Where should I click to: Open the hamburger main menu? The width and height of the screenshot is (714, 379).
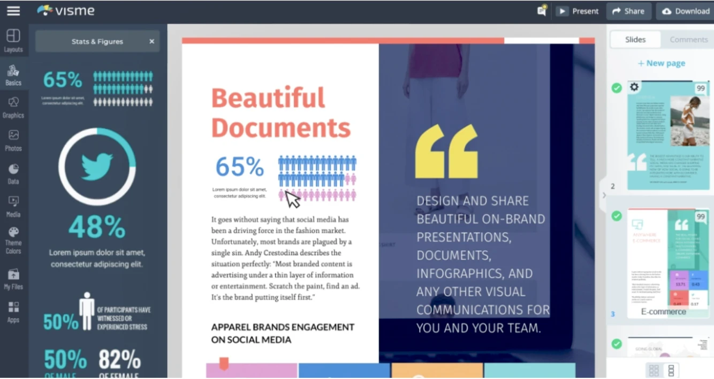[13, 11]
